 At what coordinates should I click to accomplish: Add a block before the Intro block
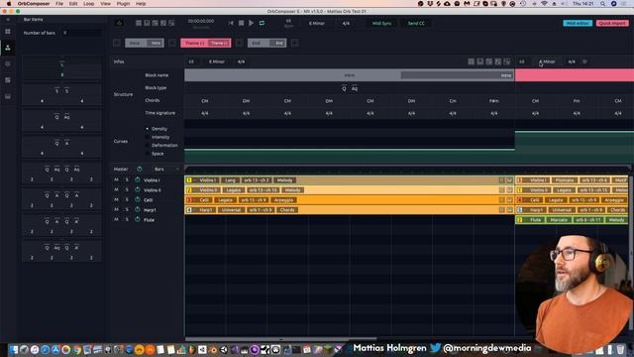coord(117,43)
